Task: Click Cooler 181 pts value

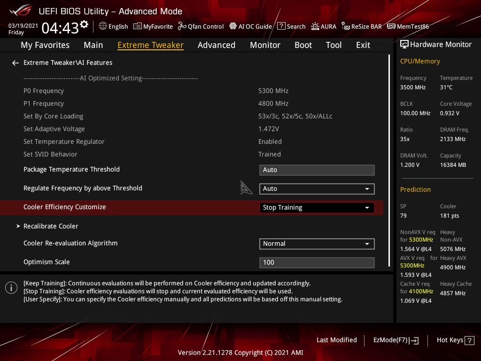Action: pyautogui.click(x=450, y=216)
